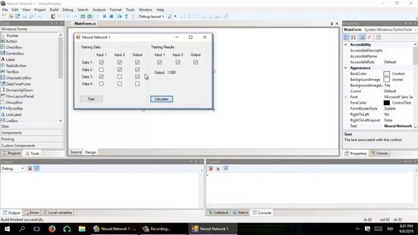Toggle Data 2 Input 1 training checkbox
The image size is (418, 235).
[x=101, y=70]
